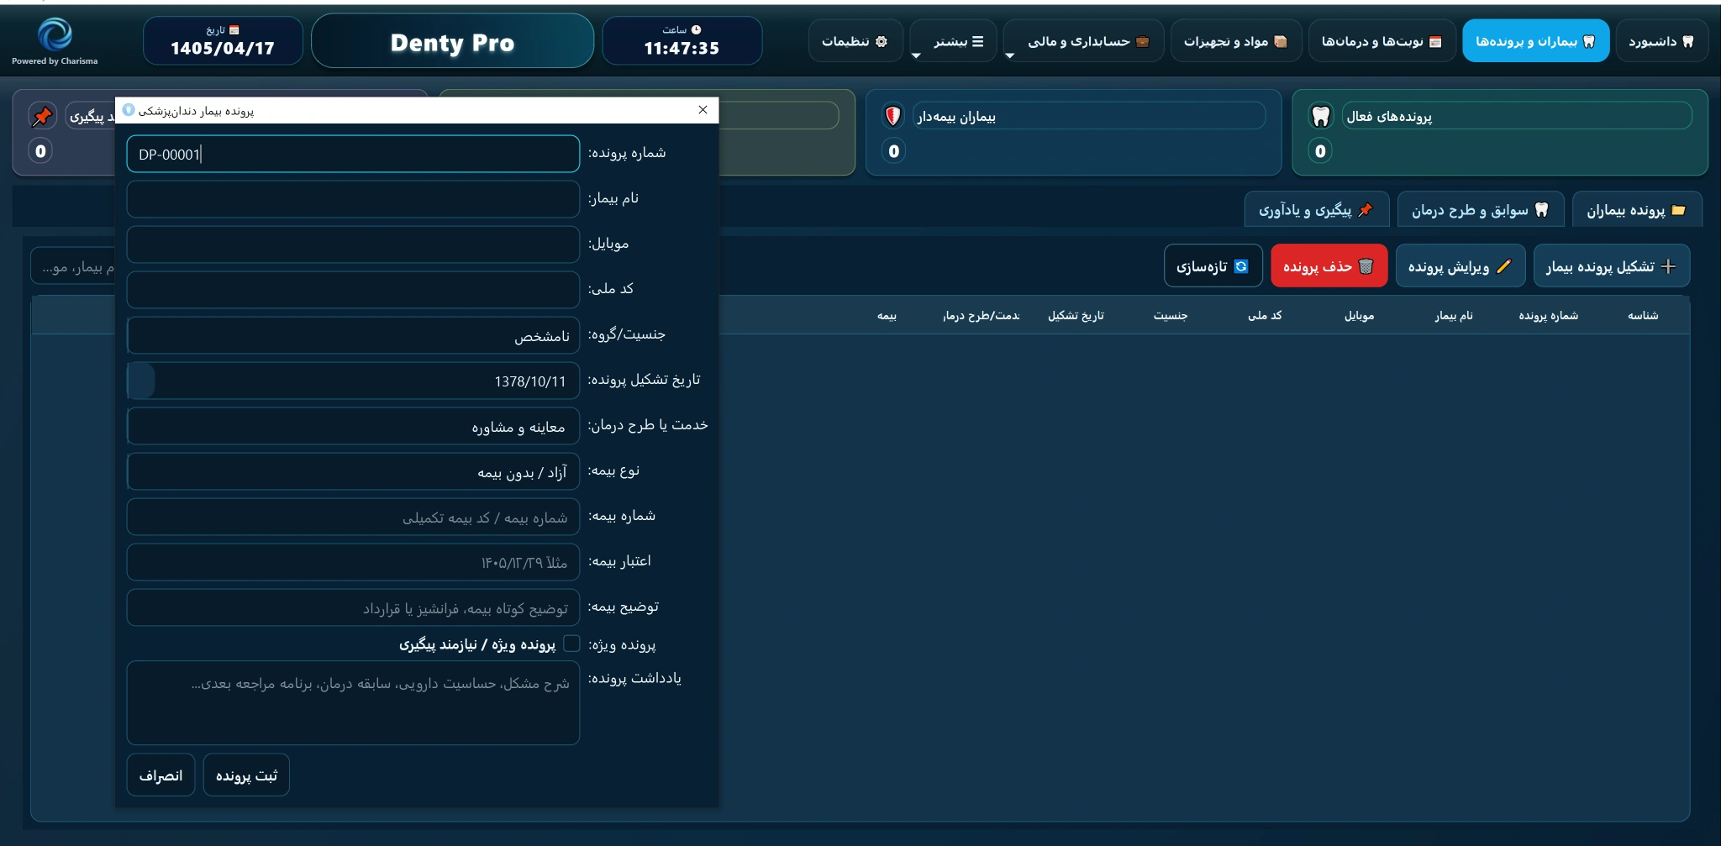Click the Denty Pro swirl logo
Viewport: 1721px width, 846px height.
[x=55, y=35]
